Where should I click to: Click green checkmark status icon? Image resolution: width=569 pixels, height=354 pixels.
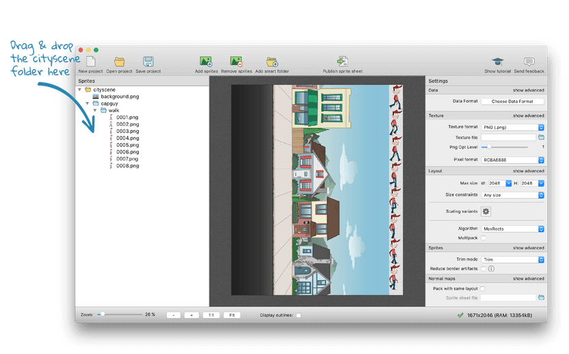point(460,315)
